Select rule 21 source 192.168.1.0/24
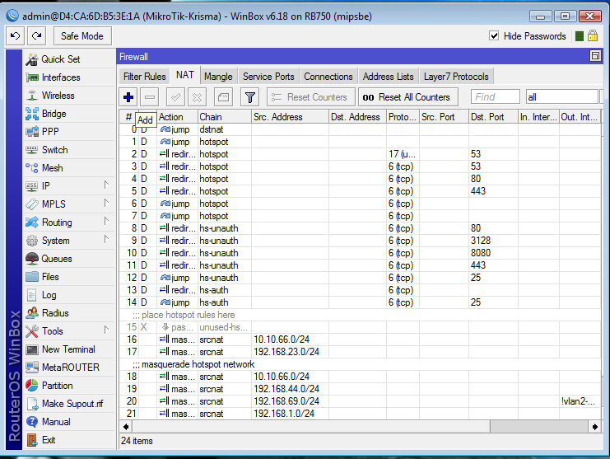610x459 pixels. (x=360, y=414)
